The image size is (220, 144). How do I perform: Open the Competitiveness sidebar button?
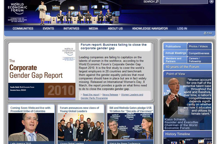[199, 53]
